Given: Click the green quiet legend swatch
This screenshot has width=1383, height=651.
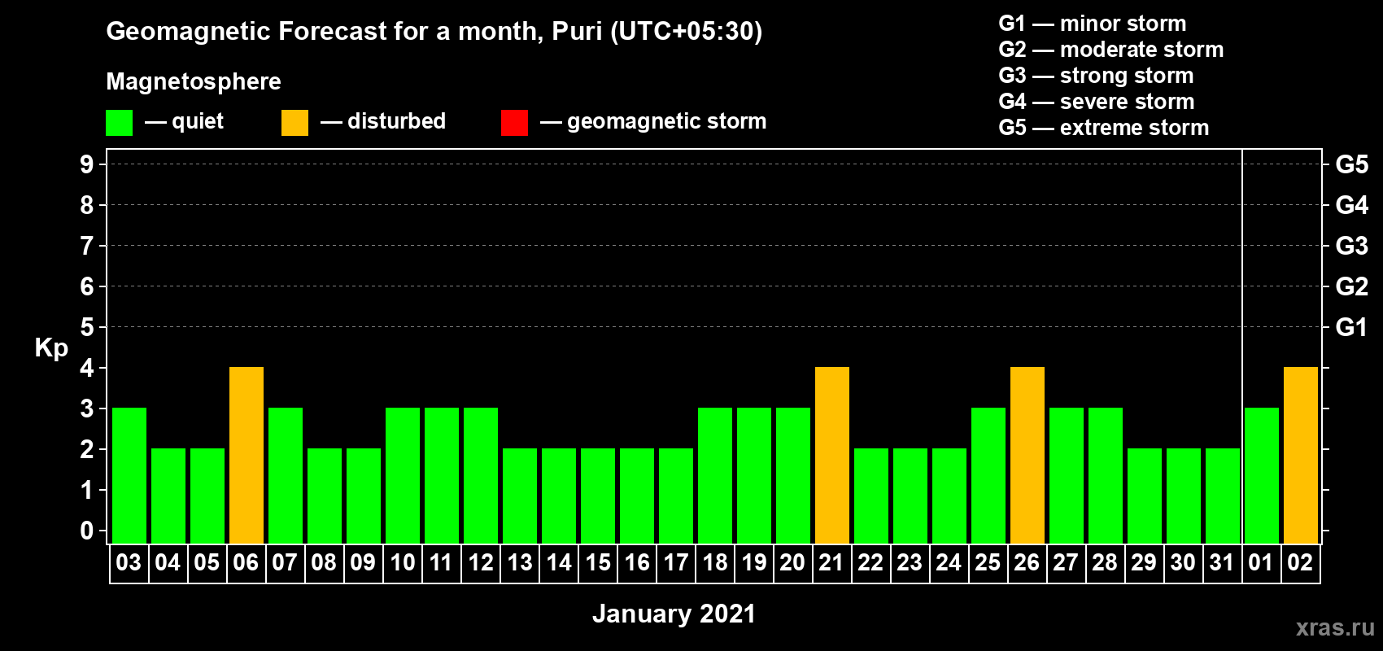Looking at the screenshot, I should 119,123.
